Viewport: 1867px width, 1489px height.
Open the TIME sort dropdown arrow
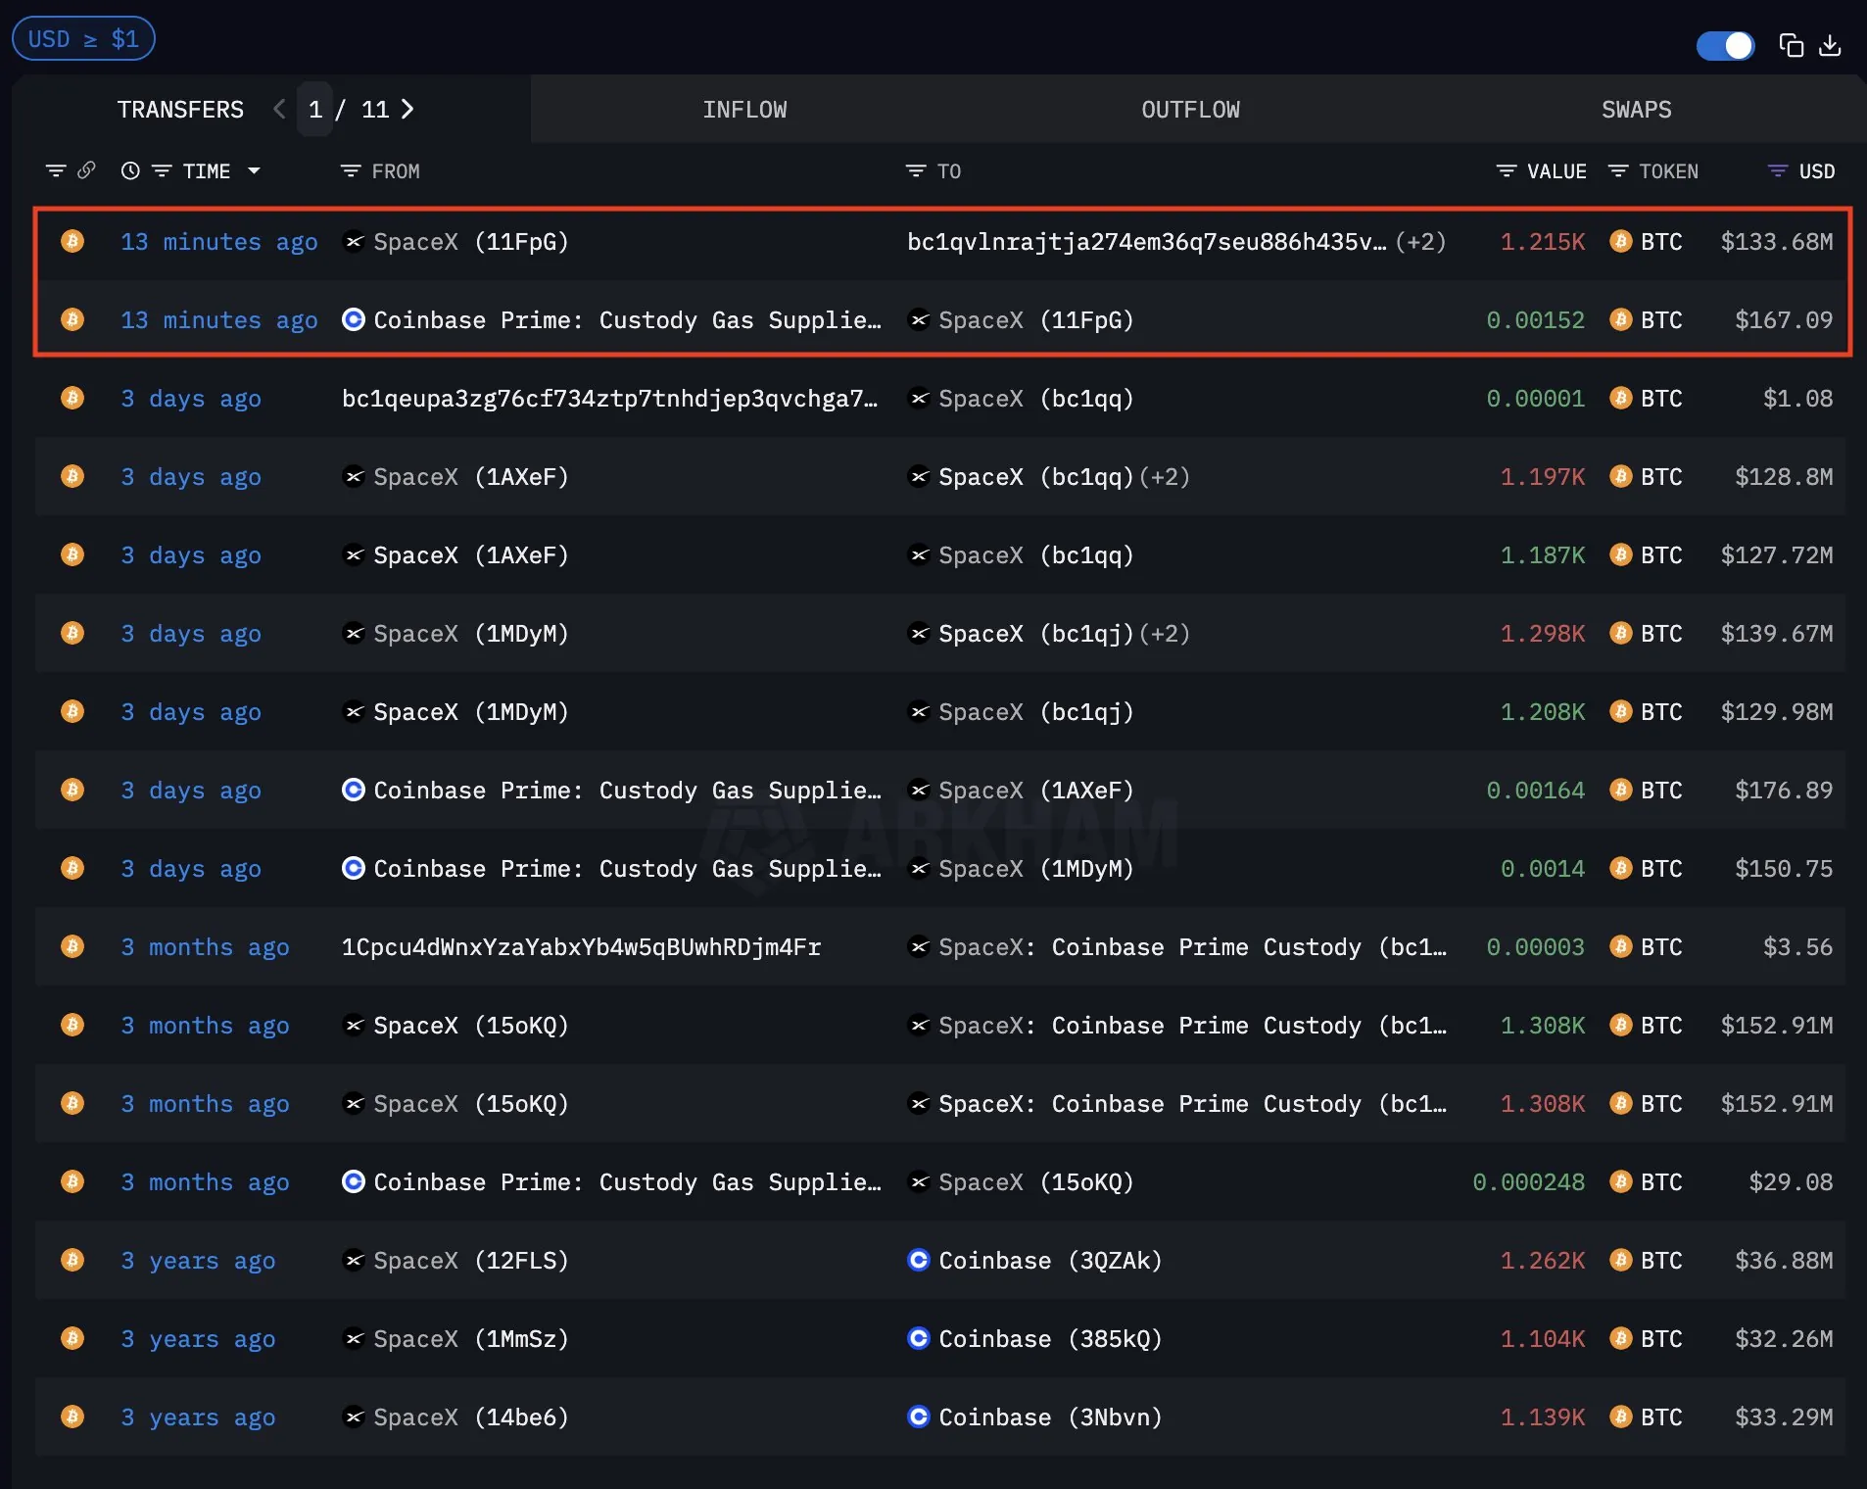(255, 170)
